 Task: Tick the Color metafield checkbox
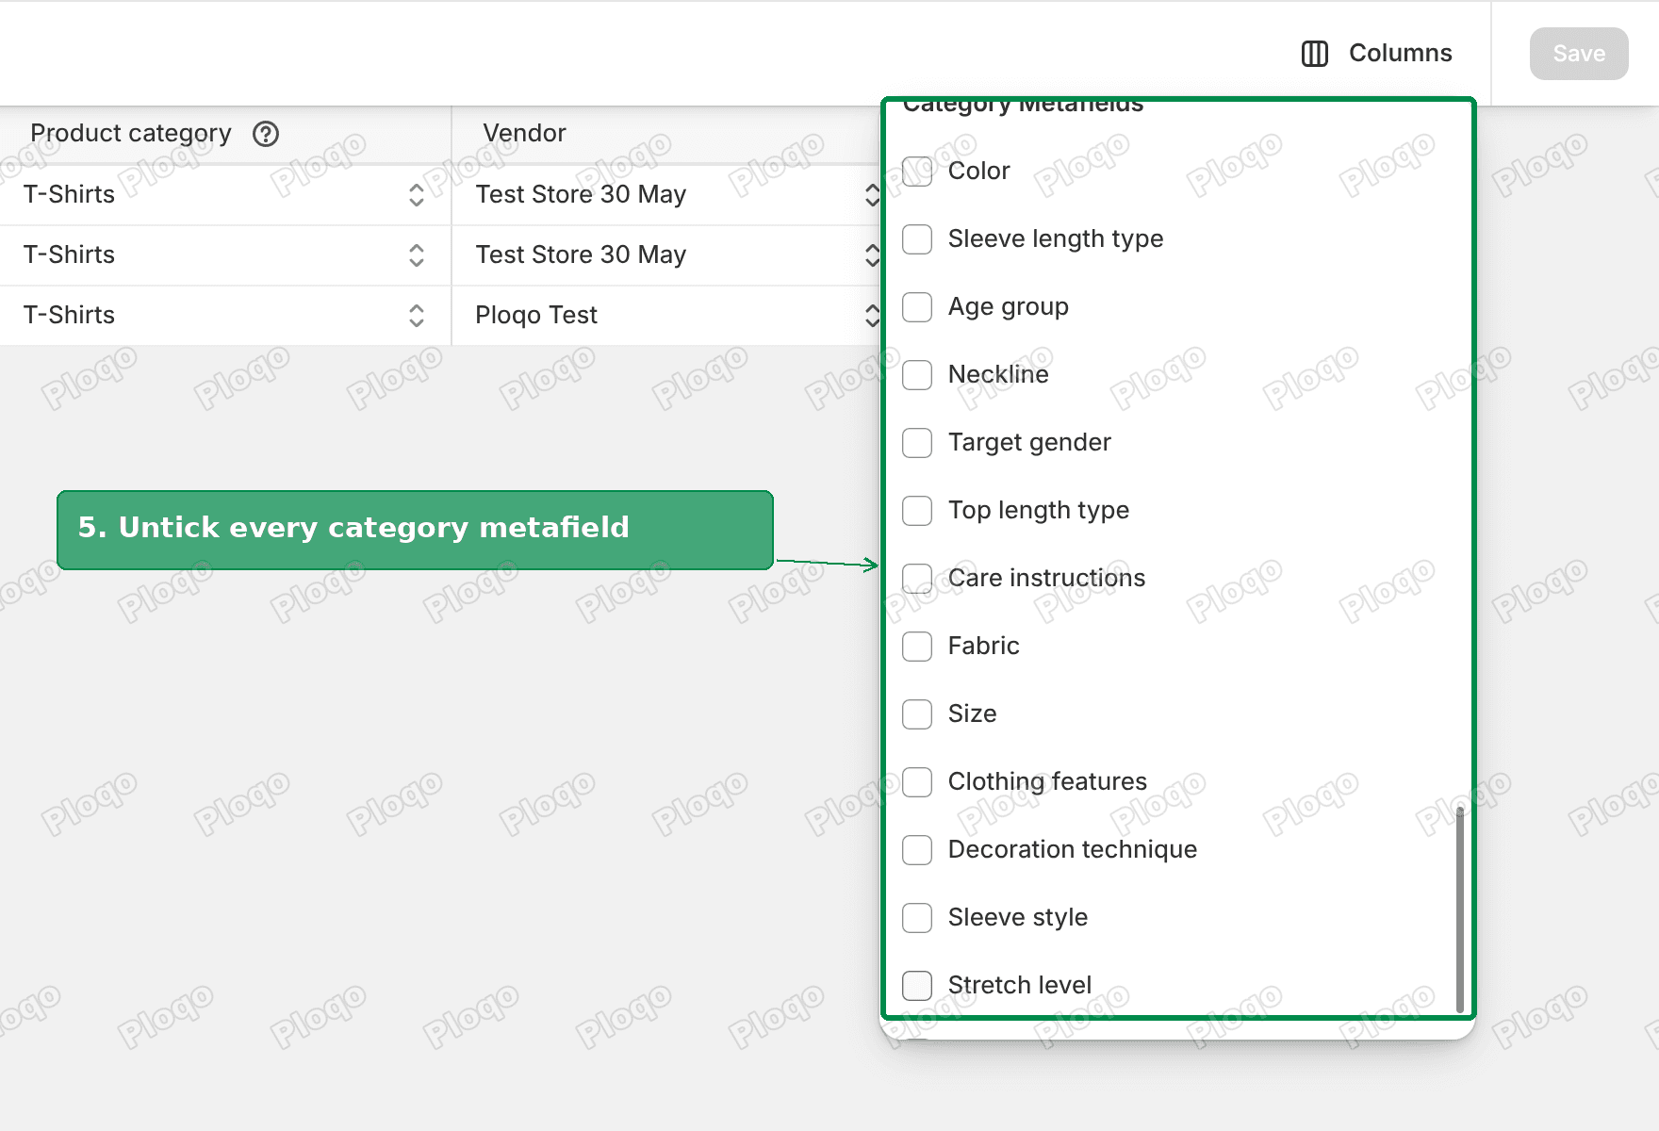(917, 171)
